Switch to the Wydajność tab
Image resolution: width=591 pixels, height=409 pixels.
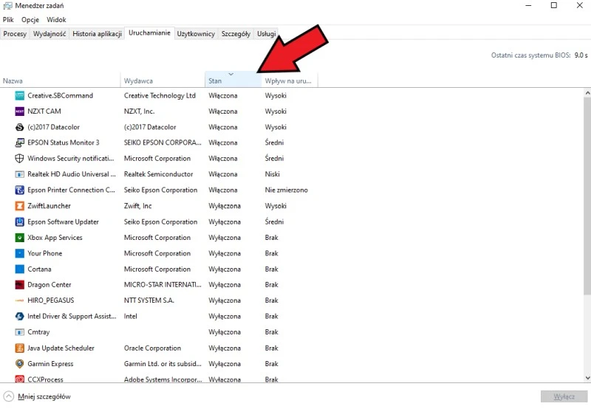pyautogui.click(x=49, y=34)
